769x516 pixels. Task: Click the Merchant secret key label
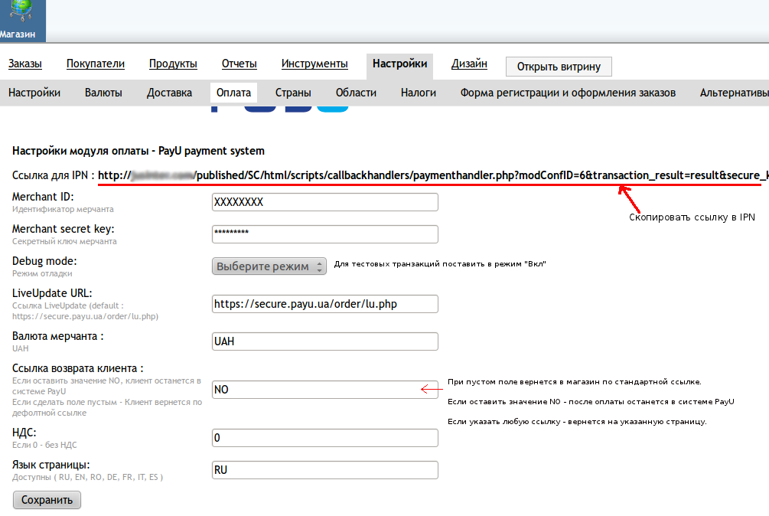64,229
